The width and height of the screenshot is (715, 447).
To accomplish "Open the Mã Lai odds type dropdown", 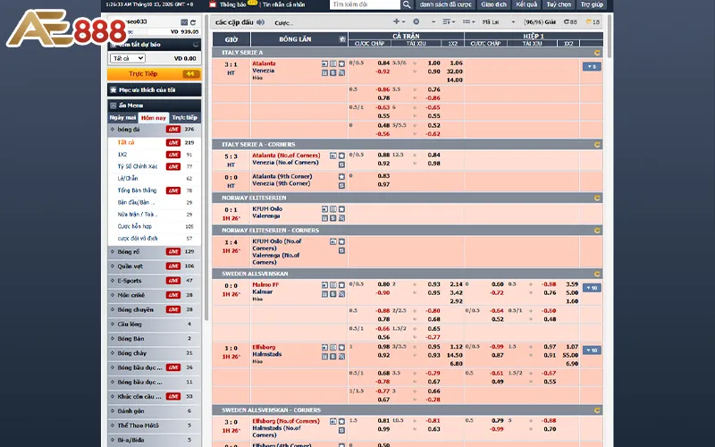I will pos(499,21).
